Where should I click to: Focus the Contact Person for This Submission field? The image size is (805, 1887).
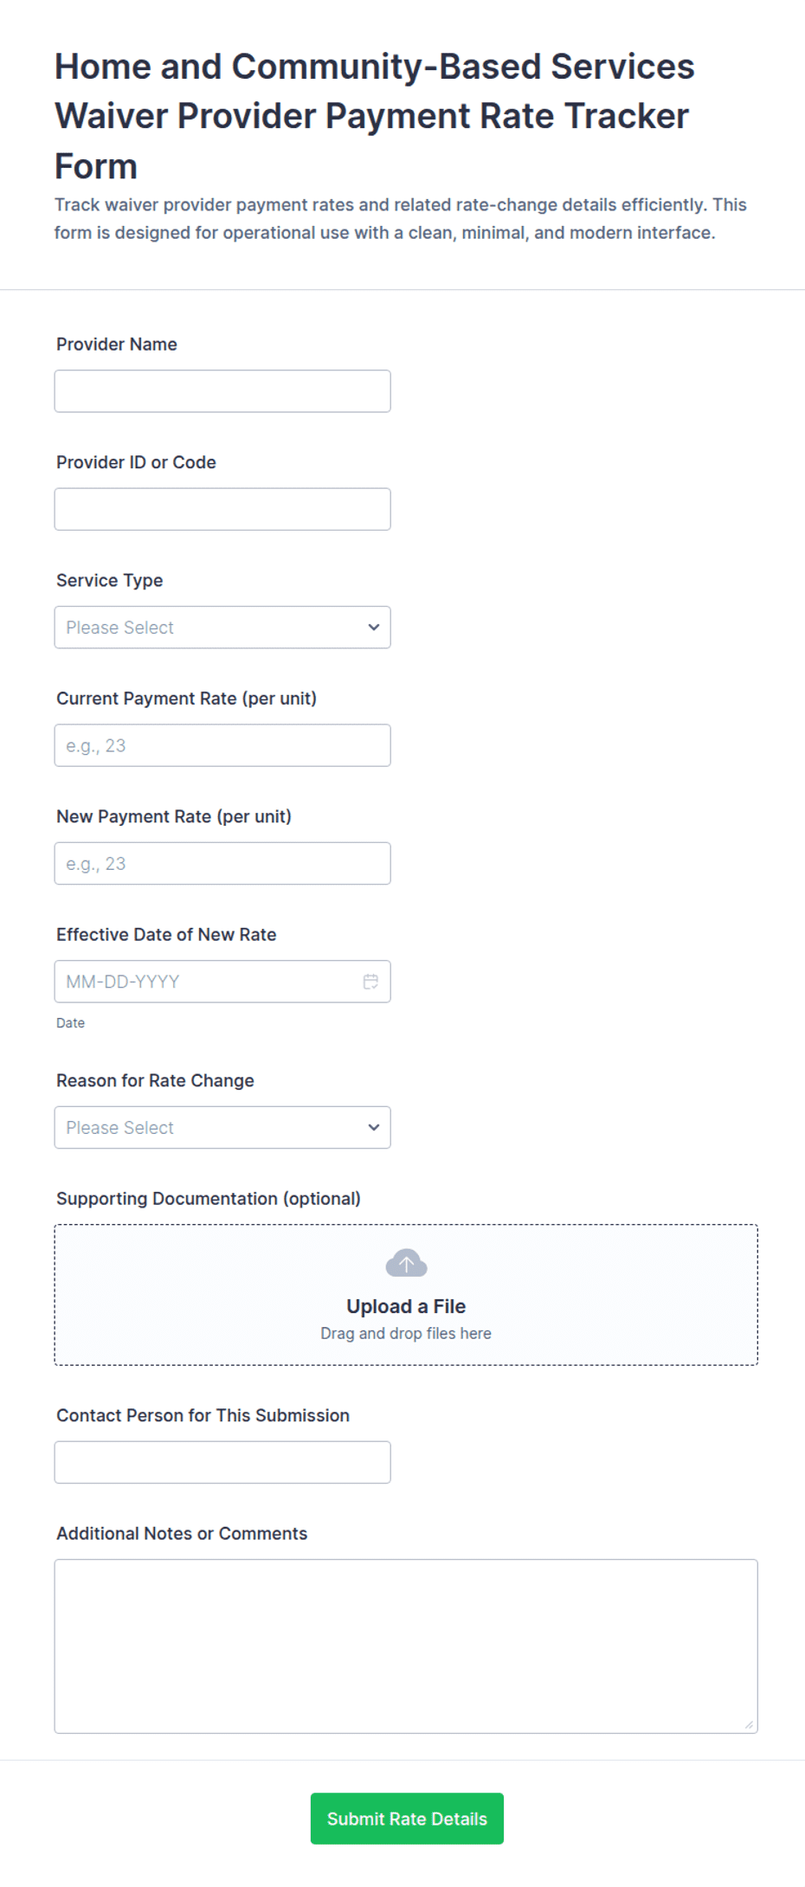(x=222, y=1462)
